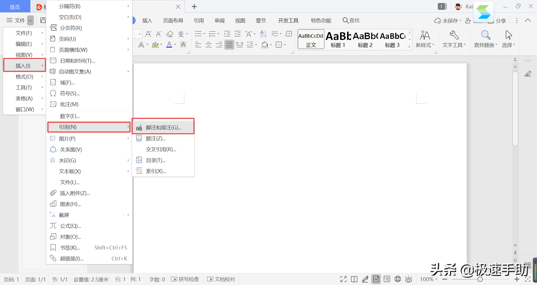The height and width of the screenshot is (285, 537).
Task: Toggle eye protection mode icon
Action: tap(409, 279)
